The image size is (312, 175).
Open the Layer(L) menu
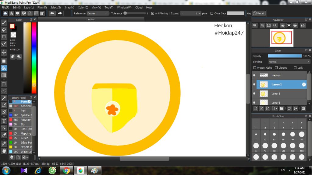pyautogui.click(x=29, y=8)
